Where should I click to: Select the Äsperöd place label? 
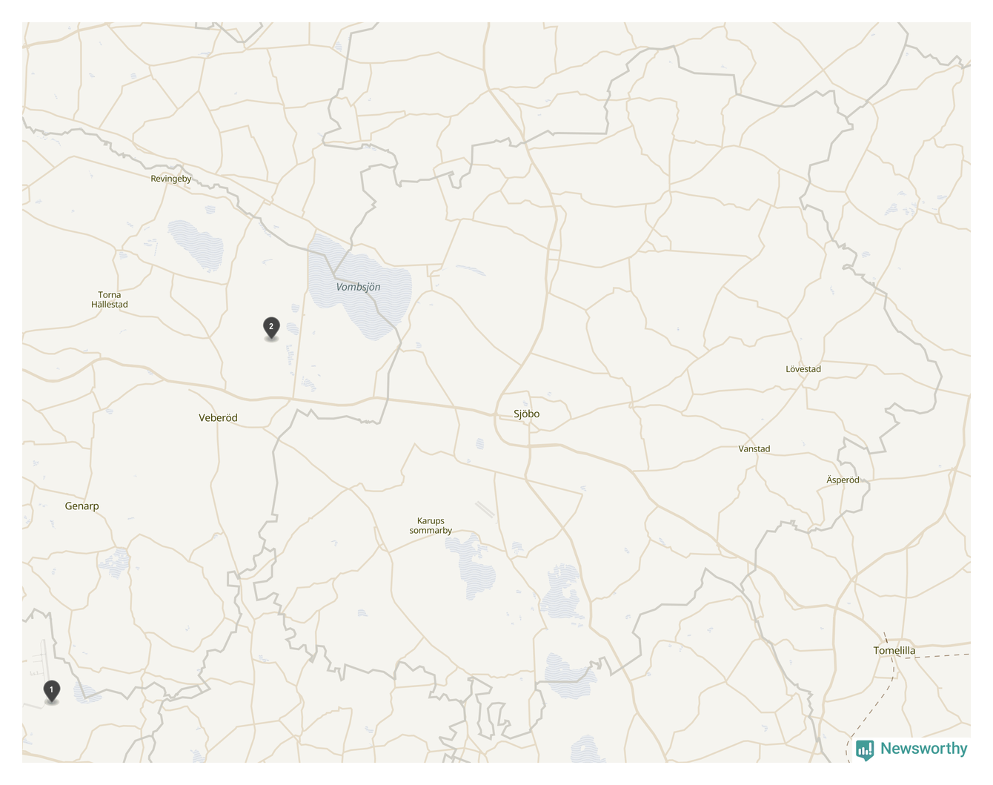click(x=843, y=480)
